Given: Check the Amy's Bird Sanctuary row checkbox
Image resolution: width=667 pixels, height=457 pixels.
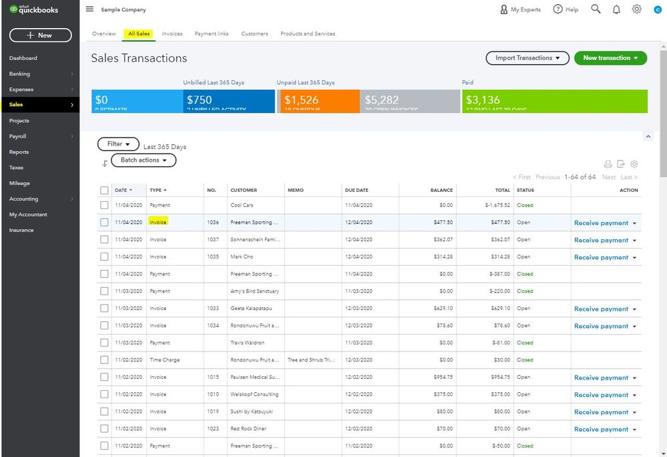Looking at the screenshot, I should (x=104, y=291).
